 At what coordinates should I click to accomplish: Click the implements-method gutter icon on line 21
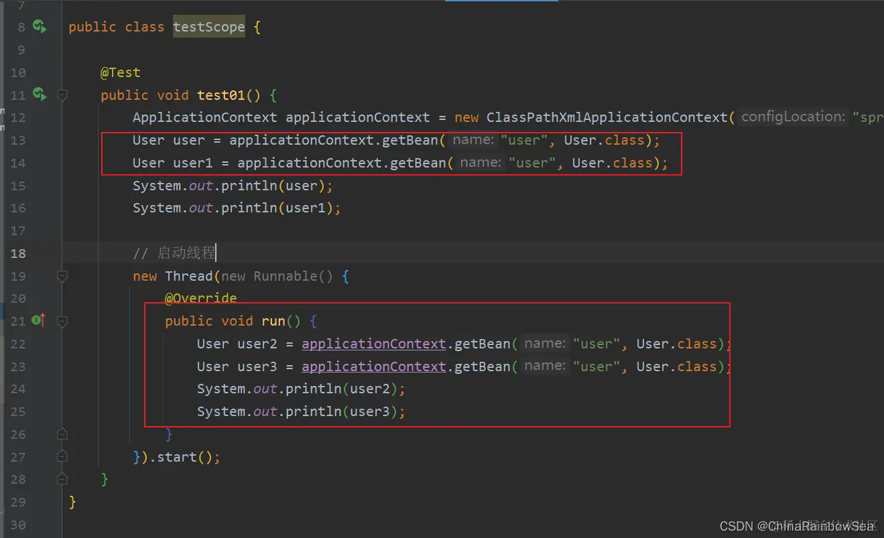[x=39, y=321]
